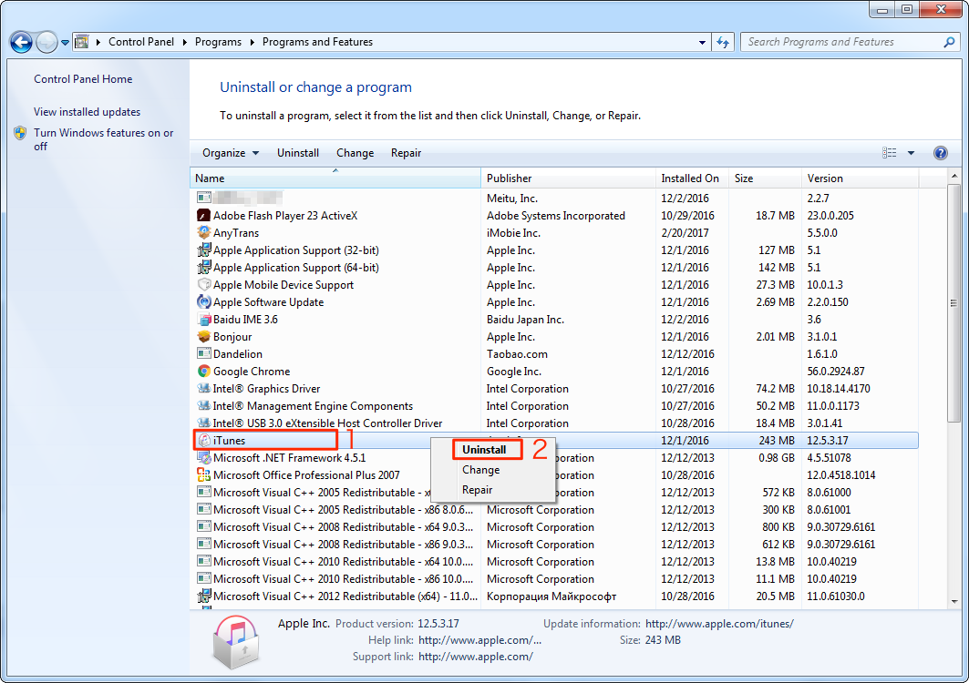Select Microsoft Office Professional Plus 2007 icon
Screen dimensions: 969x683
coord(203,474)
